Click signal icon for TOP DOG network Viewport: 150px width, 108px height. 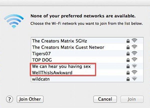(x=134, y=60)
